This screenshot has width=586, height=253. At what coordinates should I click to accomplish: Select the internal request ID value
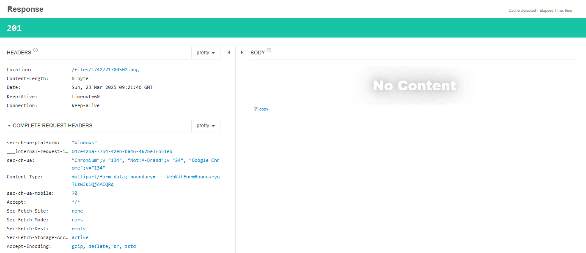coord(122,152)
